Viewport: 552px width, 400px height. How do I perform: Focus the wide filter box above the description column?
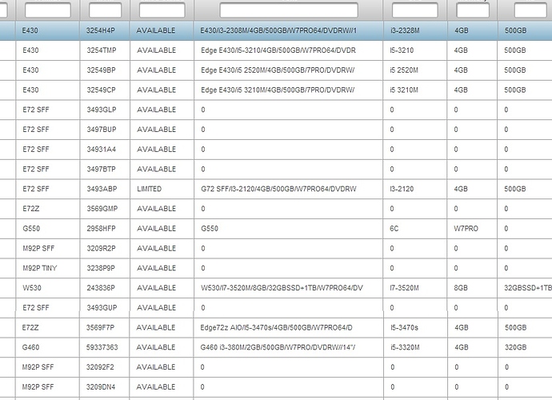click(289, 10)
